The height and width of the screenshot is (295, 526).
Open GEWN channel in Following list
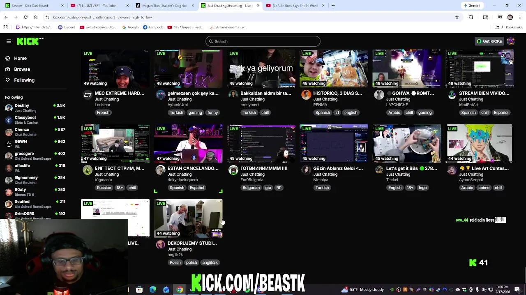pos(35,144)
